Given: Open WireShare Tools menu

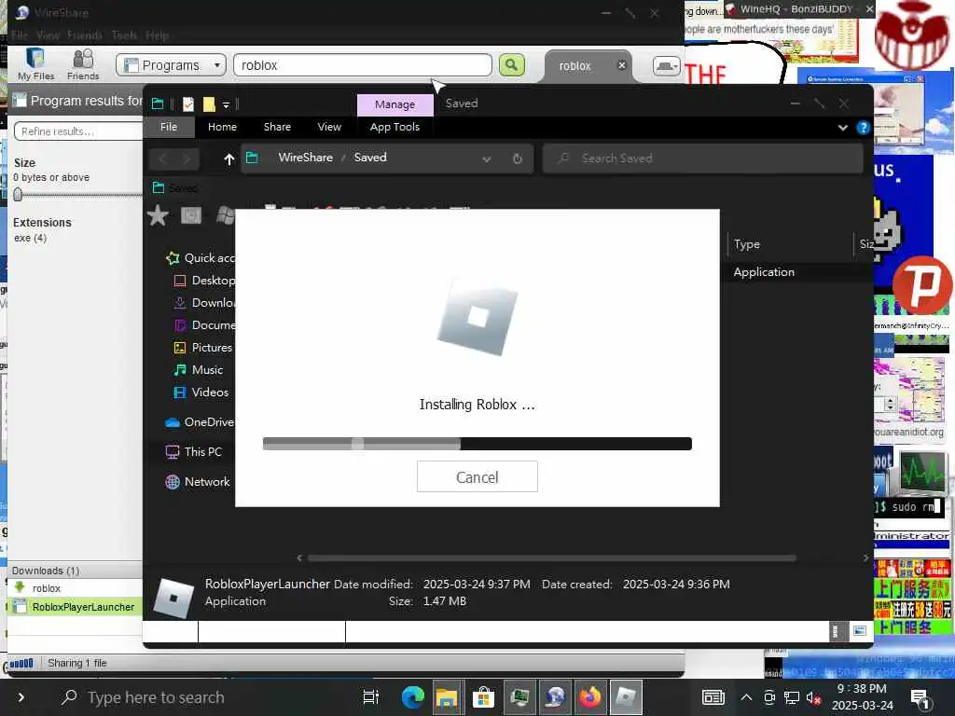Looking at the screenshot, I should pyautogui.click(x=124, y=35).
